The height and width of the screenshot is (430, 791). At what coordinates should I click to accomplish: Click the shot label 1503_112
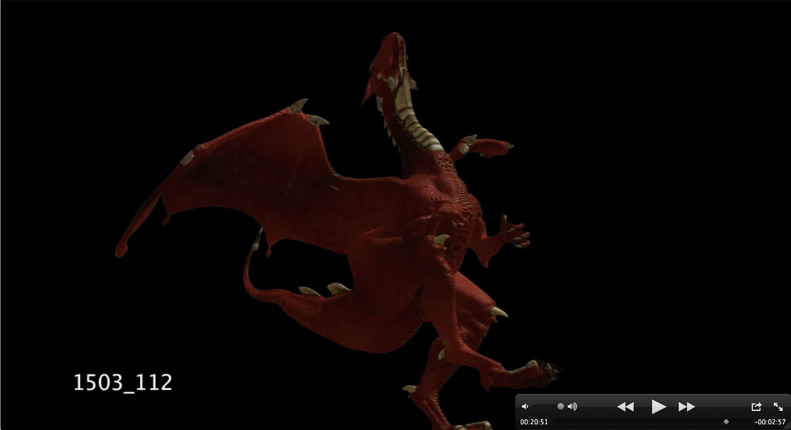(123, 383)
